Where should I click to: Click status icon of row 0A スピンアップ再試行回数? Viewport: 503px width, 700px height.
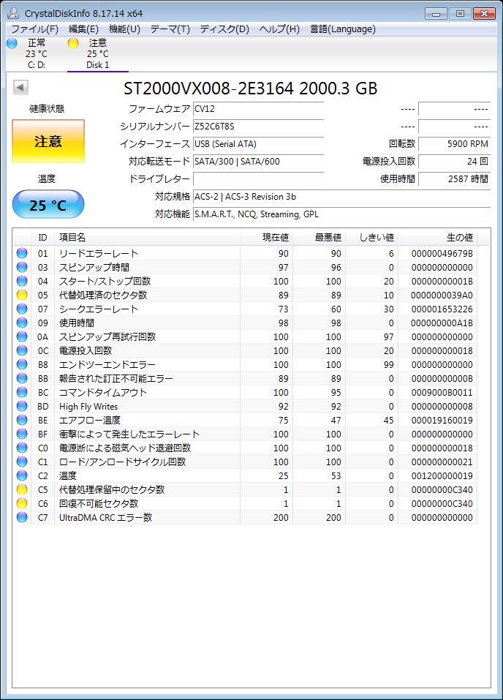pyautogui.click(x=22, y=336)
